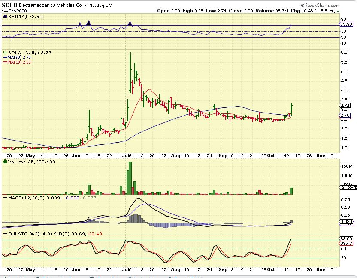
Task: Click the RSI(14) 73.90 indicator label
Action: 25,16
